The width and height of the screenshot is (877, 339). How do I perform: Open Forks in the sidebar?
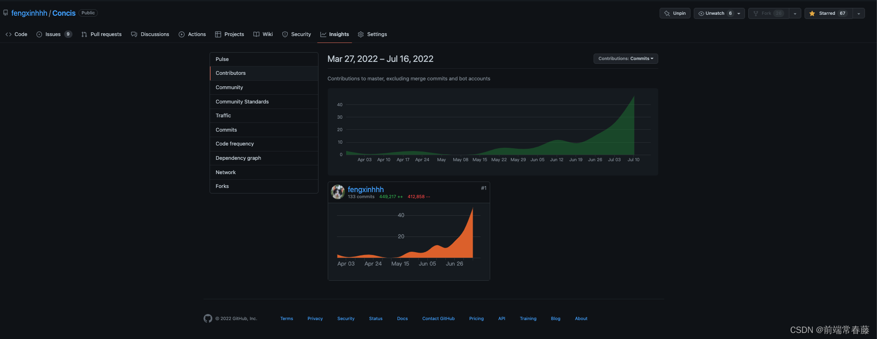(264, 186)
